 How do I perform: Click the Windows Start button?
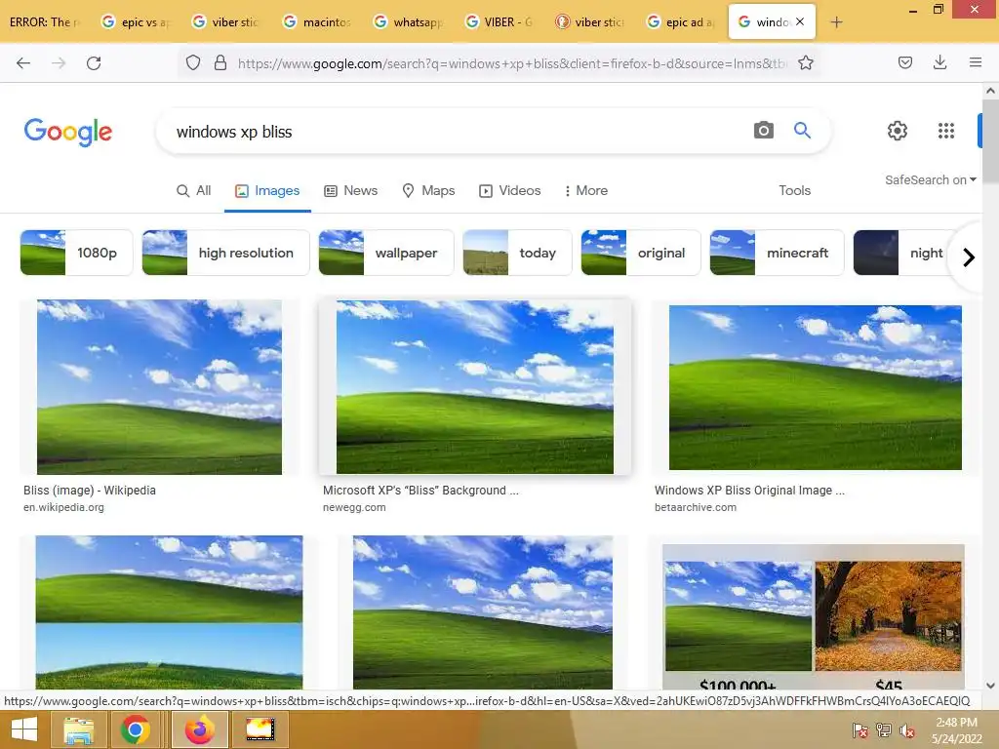(24, 729)
